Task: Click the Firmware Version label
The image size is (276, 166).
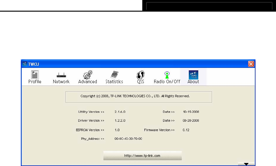Action: [x=159, y=130]
